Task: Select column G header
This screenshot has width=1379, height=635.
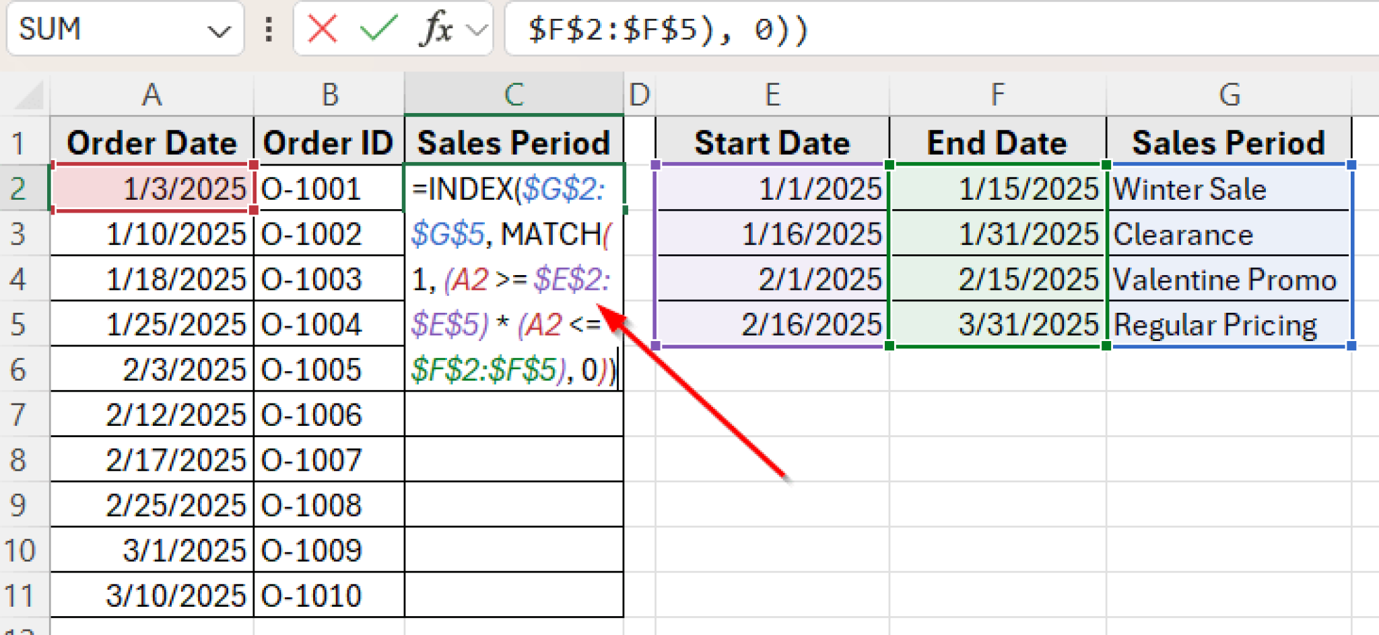Action: [1229, 95]
